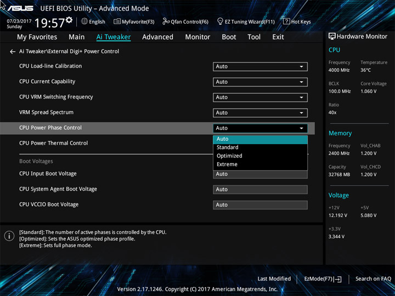The image size is (395, 296).
Task: Click the 19:57 clock display
Action: click(x=49, y=23)
